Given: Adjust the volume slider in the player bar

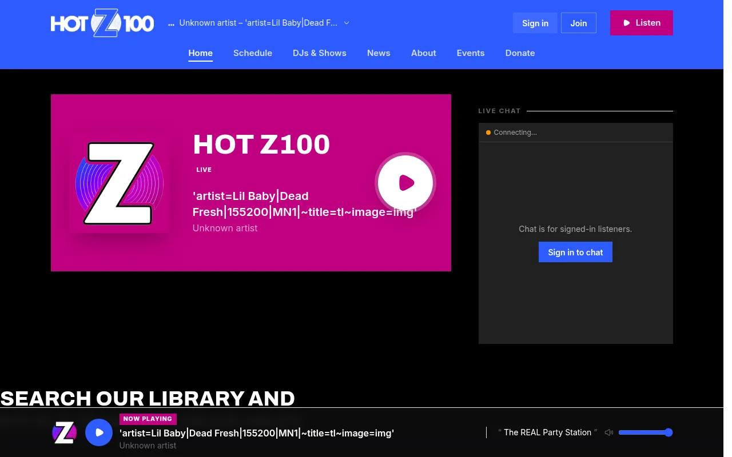Looking at the screenshot, I should click(x=646, y=432).
